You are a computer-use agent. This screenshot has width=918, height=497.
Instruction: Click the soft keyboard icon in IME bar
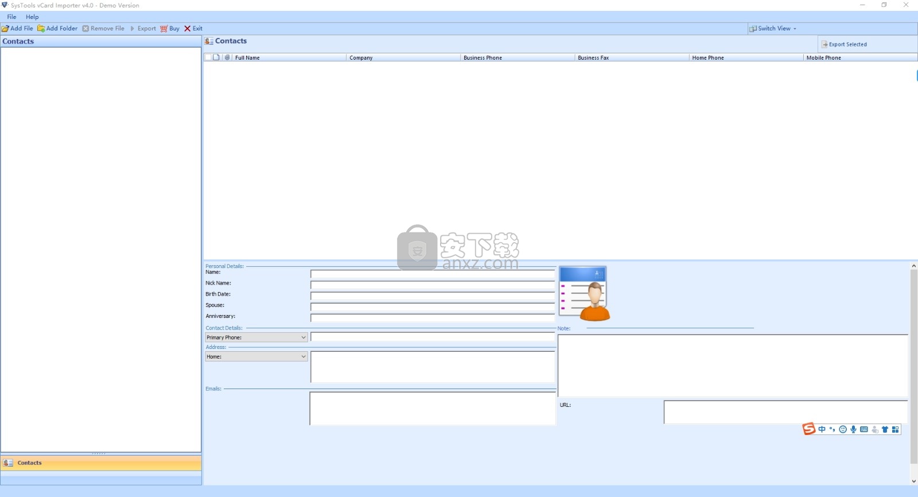pos(864,429)
